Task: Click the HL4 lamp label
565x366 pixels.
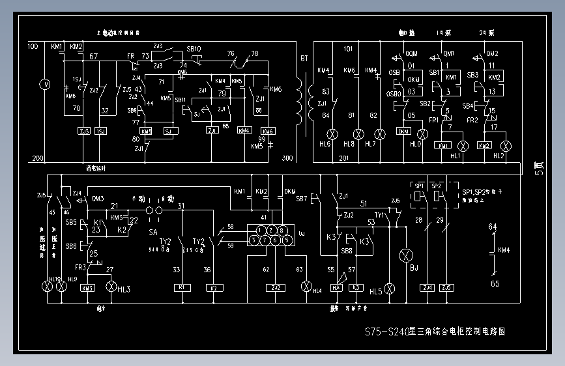Action: 317,290
